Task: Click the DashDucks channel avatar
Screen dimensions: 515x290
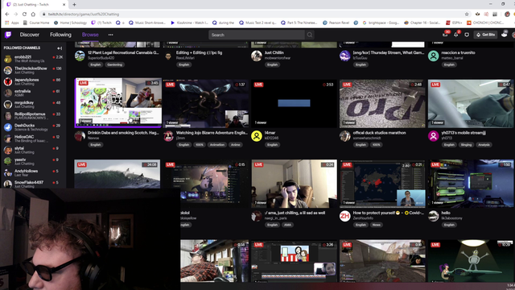Action: (x=8, y=127)
